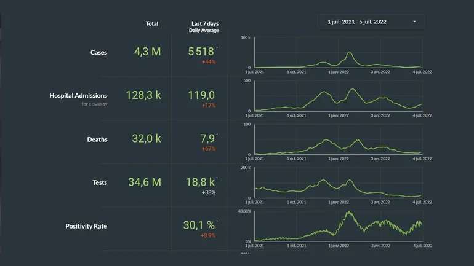This screenshot has width=474, height=266.
Task: Click the 128,3 k hospital admissions total
Action: click(x=143, y=95)
